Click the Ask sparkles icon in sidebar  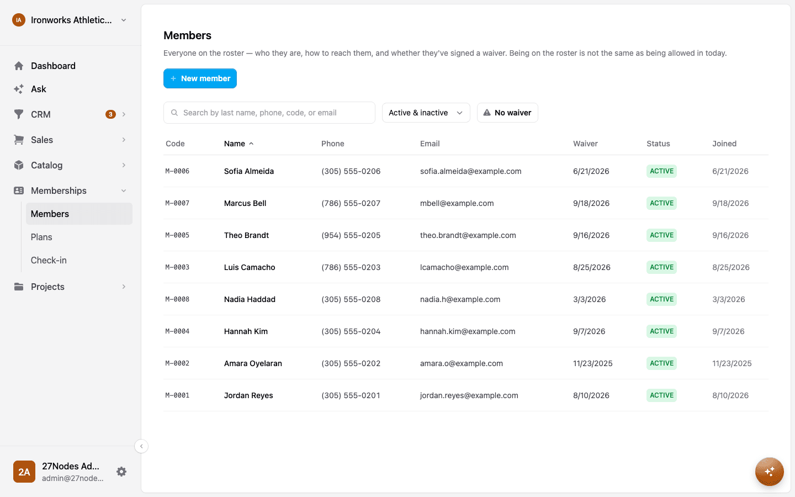[19, 89]
